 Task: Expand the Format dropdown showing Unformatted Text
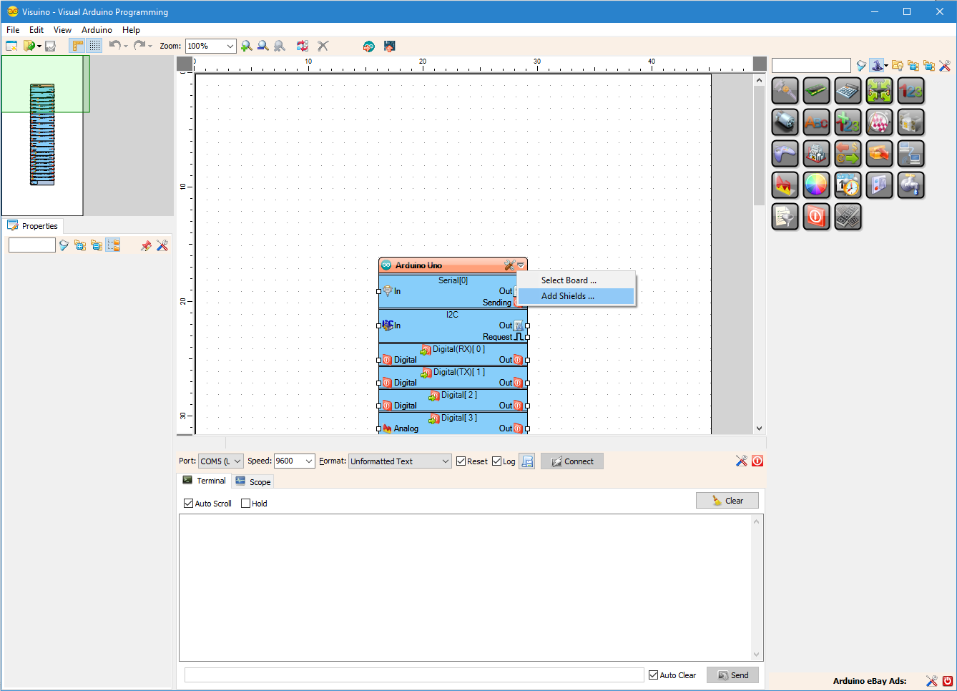[446, 461]
